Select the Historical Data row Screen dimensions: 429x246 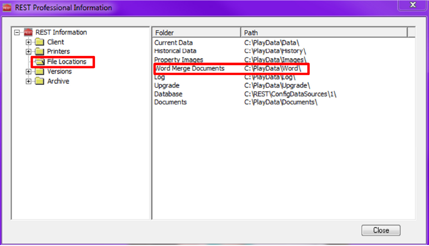[x=283, y=51]
